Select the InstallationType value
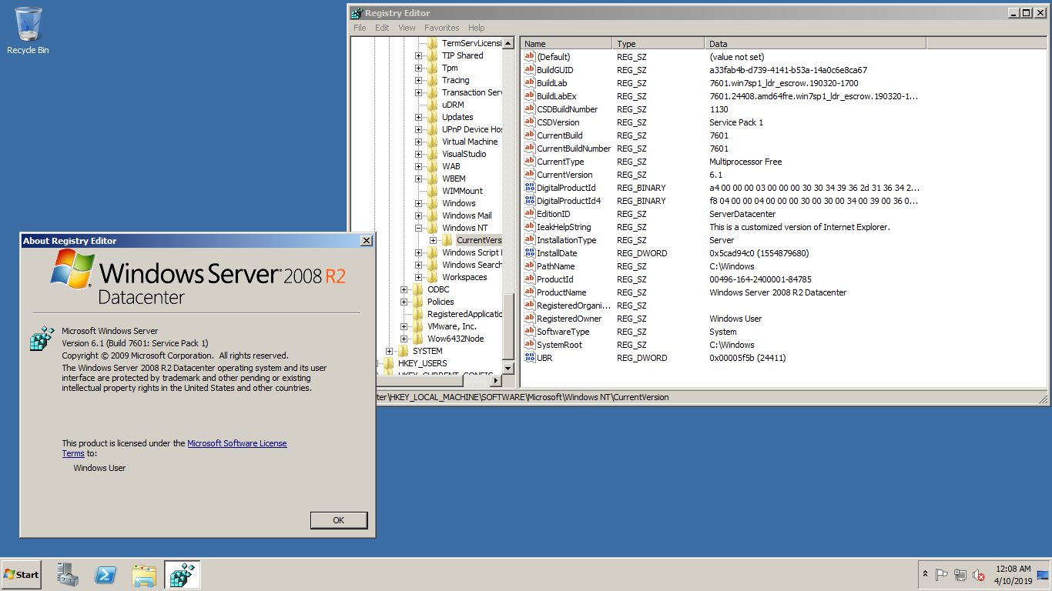Viewport: 1052px width, 591px height. pyautogui.click(x=567, y=240)
